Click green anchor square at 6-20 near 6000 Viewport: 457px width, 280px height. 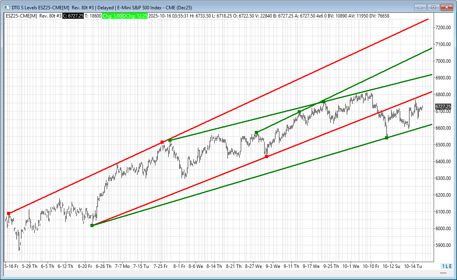coord(92,225)
